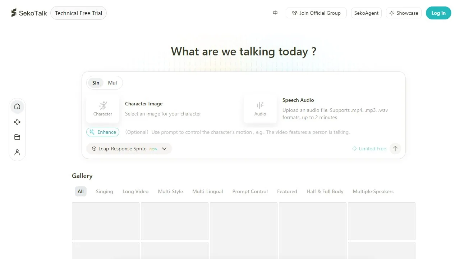Open the Multi-Lingual gallery tab

(208, 191)
